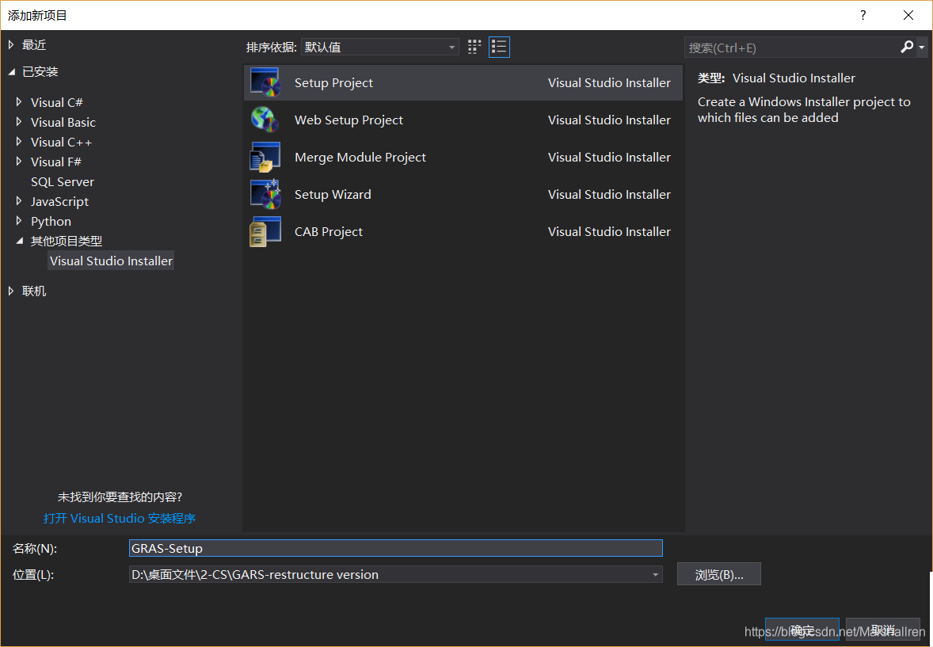Expand the JavaScript node arrow
The height and width of the screenshot is (647, 933).
tap(19, 201)
